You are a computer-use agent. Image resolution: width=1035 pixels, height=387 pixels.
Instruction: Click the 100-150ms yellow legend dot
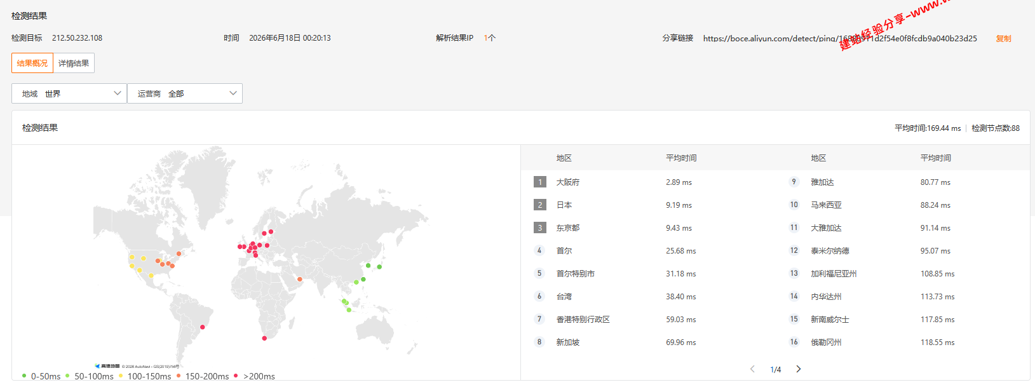point(121,376)
